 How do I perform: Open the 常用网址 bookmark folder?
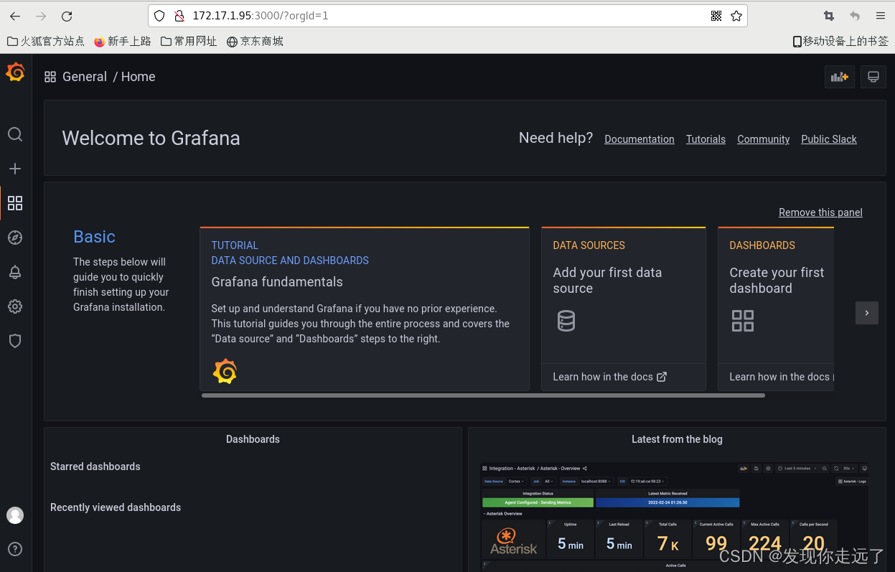pos(189,42)
